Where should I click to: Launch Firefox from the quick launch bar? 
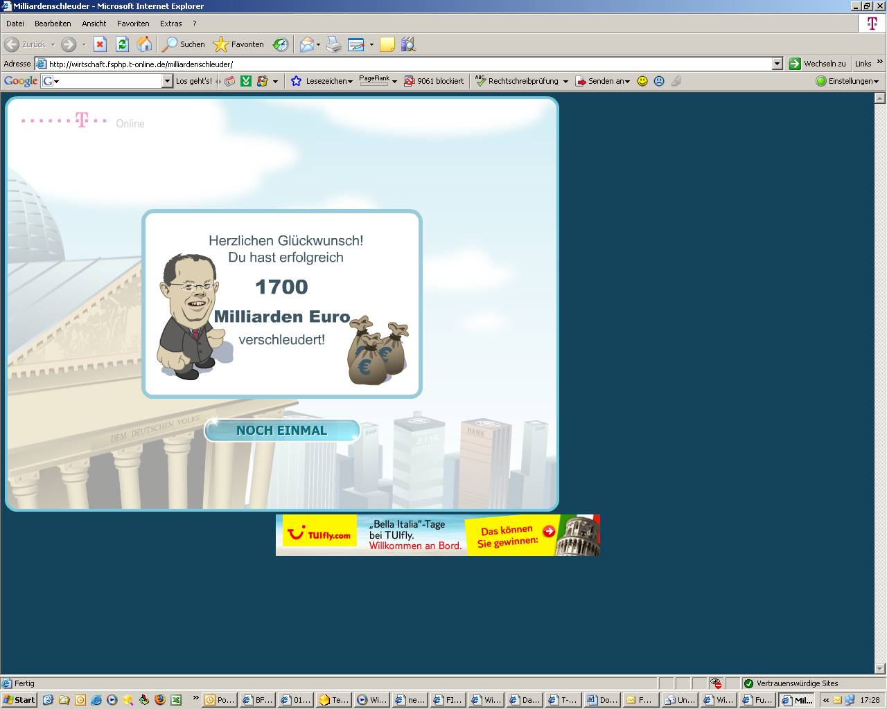(160, 700)
